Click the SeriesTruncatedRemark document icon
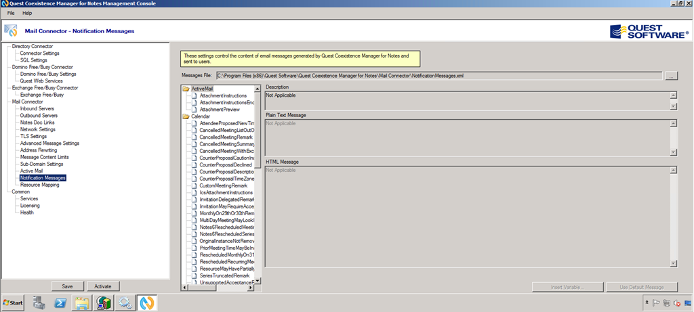This screenshot has width=694, height=312. pyautogui.click(x=194, y=275)
